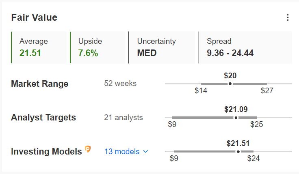Open the three-dot options menu
Image resolution: width=299 pixels, height=174 pixels.
(x=288, y=17)
